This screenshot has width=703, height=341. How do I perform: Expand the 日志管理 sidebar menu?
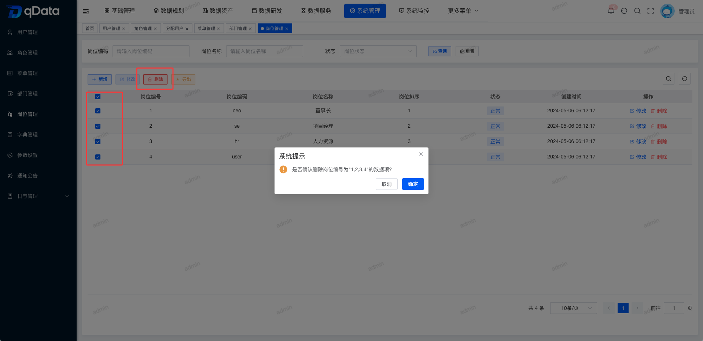[38, 196]
